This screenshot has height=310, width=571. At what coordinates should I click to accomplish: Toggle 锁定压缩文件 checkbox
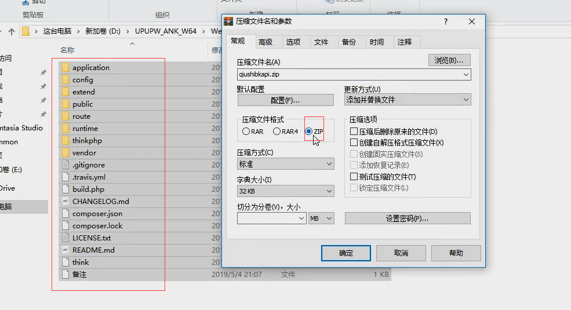(x=354, y=188)
